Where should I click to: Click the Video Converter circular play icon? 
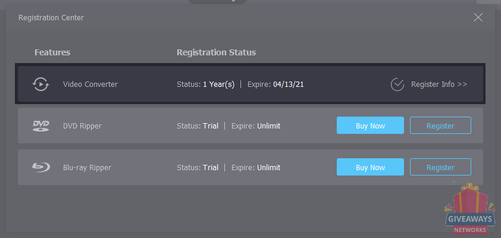click(x=40, y=84)
